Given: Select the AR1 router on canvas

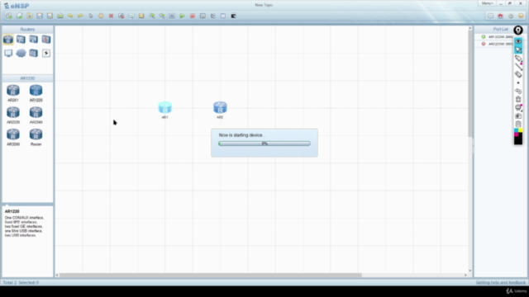Looking at the screenshot, I should coord(165,107).
